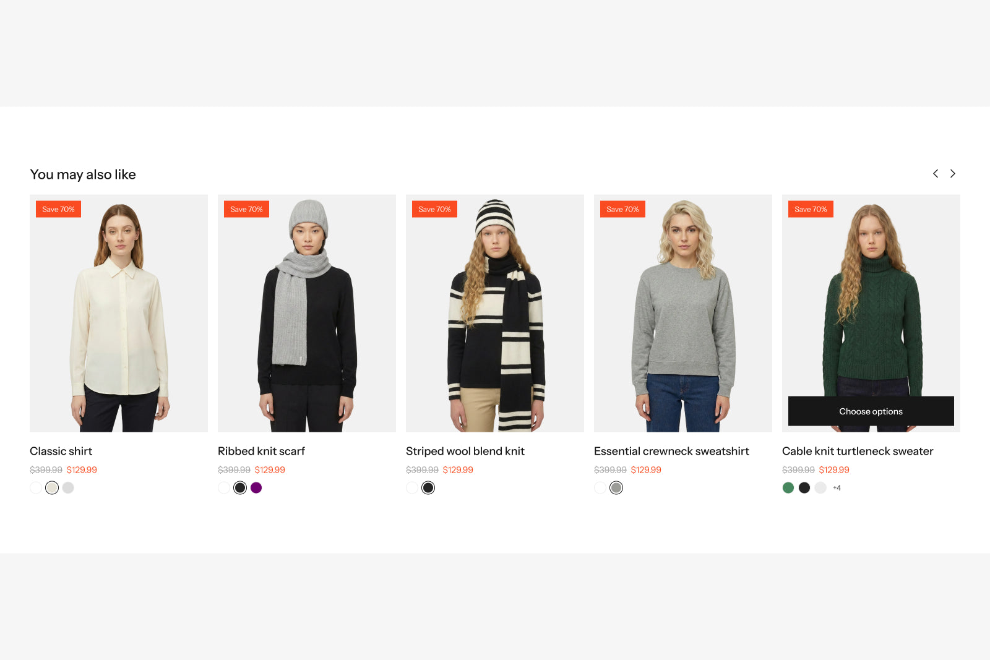
Task: Open Classic shirt product title
Action: (x=61, y=451)
